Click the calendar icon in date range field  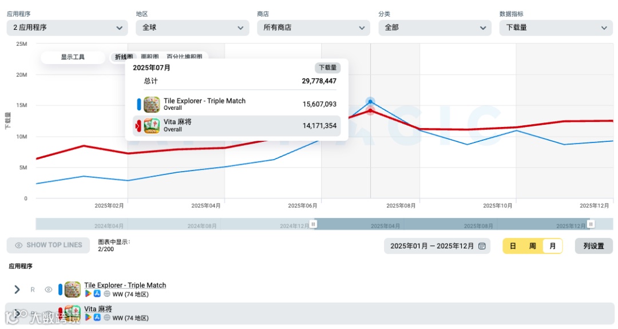(482, 246)
